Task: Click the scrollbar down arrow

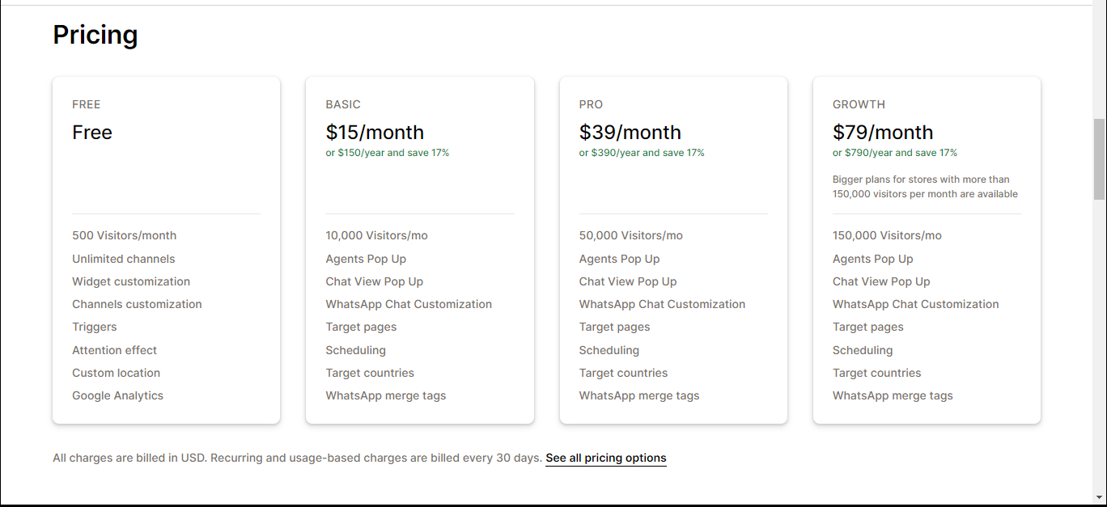Action: pos(1099,497)
